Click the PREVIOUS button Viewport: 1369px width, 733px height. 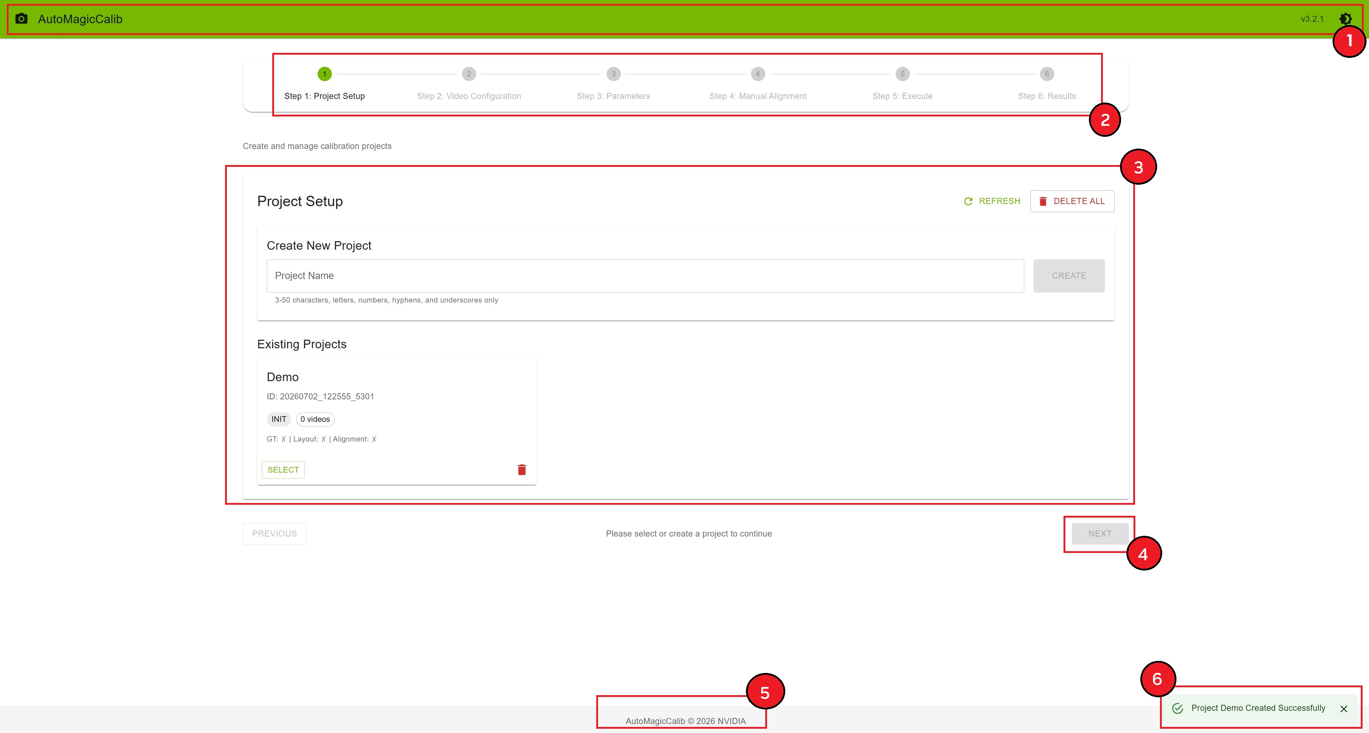(274, 534)
